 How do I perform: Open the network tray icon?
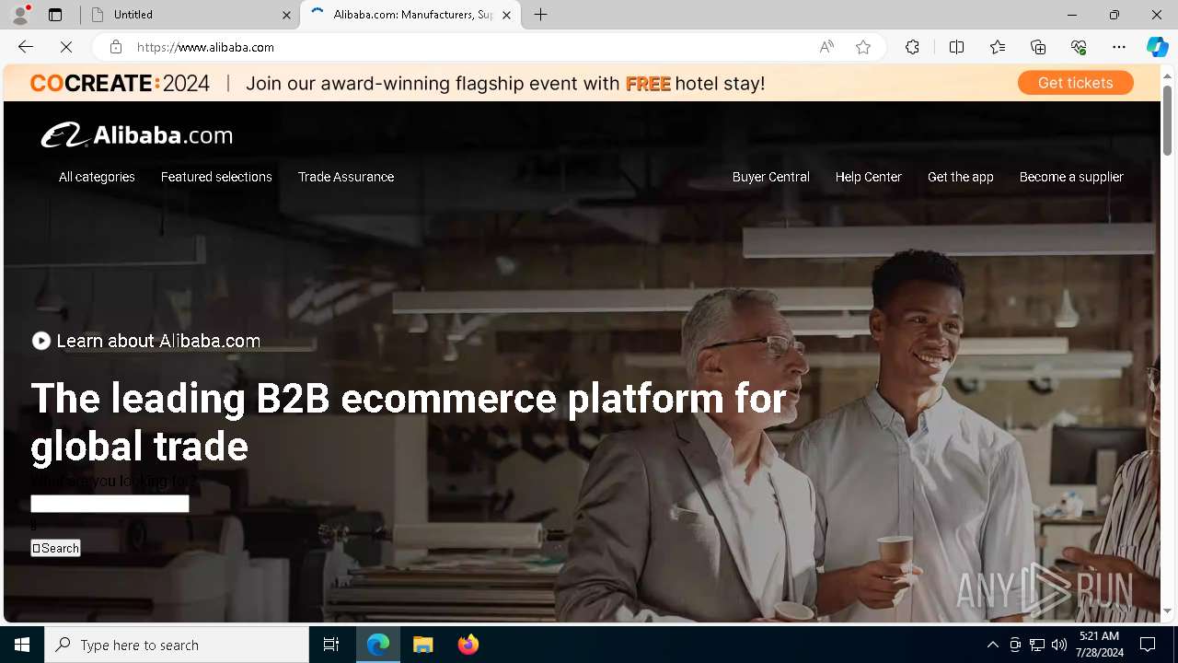[x=1037, y=645]
